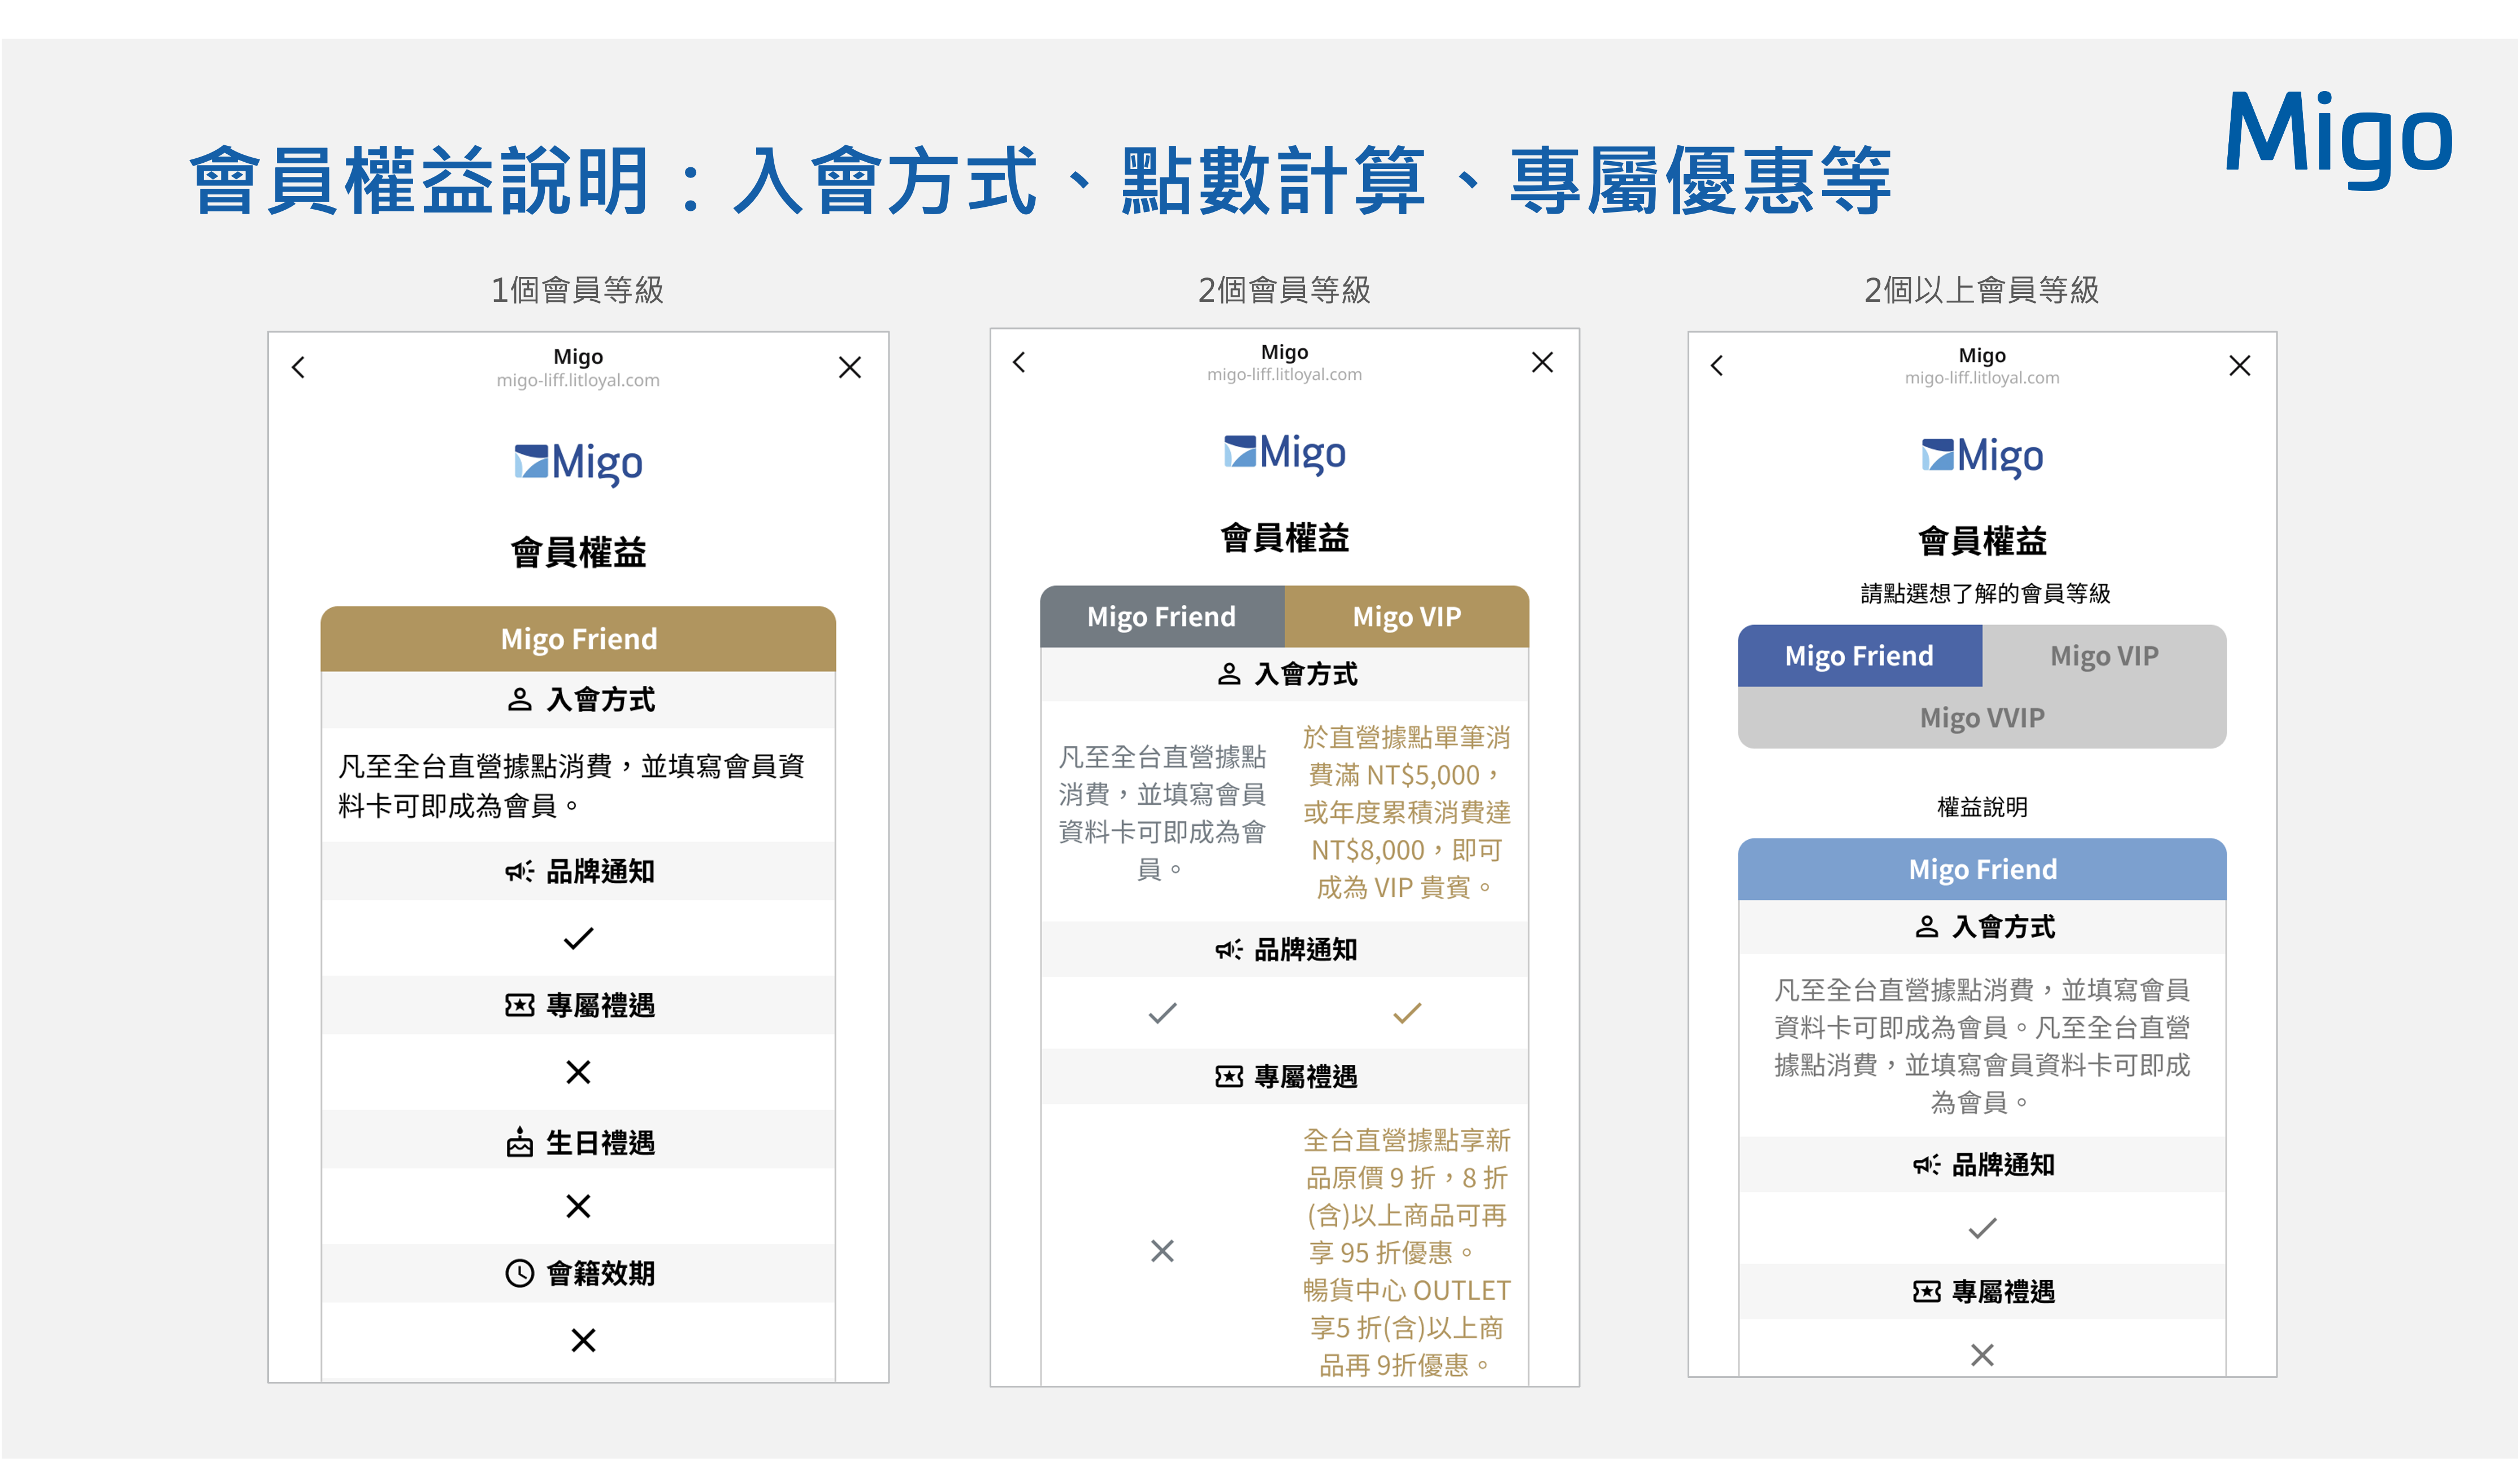The image size is (2520, 1461).
Task: Click clock icon beside 會籍效期
Action: 519,1273
